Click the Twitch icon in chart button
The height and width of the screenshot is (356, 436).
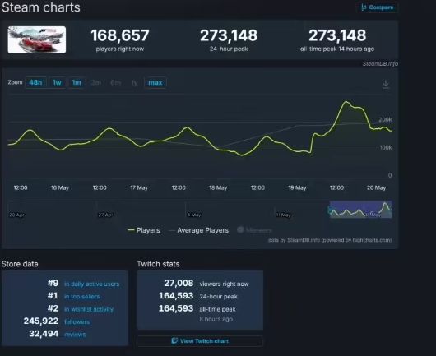174,340
